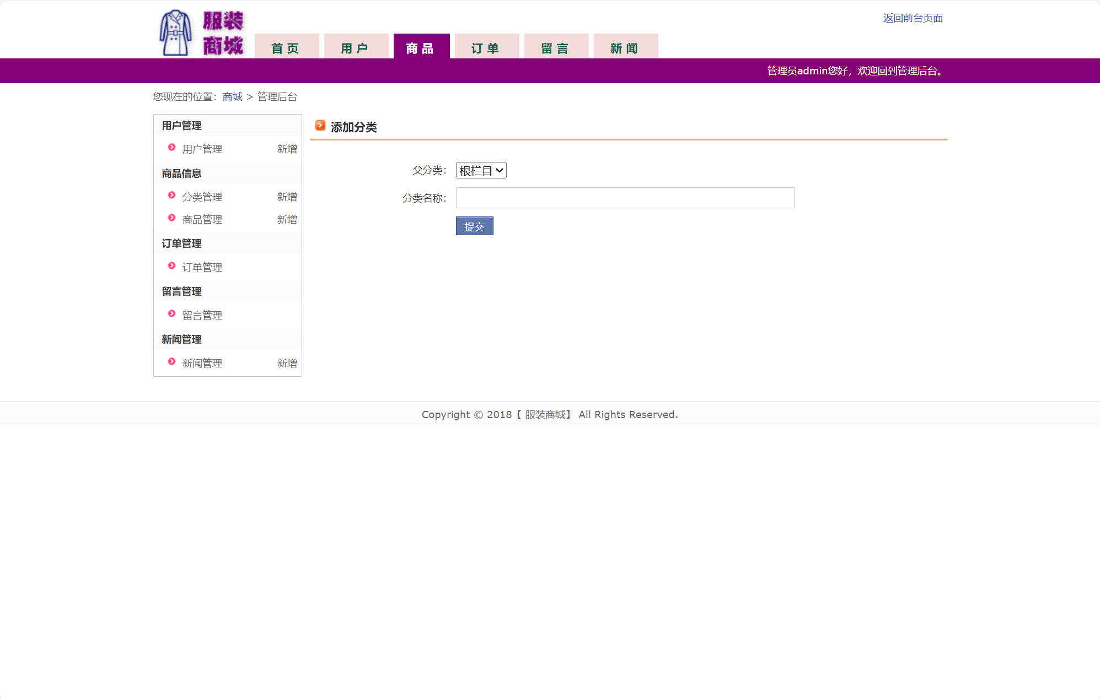Viewport: 1100px width, 699px height.
Task: Click pink bullet icon next to 留言管理
Action: click(x=171, y=314)
